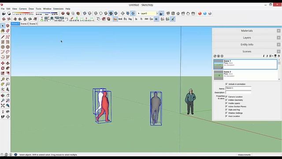
Task: Toggle Style and Fog checkbox
Action: [x=226, y=110]
